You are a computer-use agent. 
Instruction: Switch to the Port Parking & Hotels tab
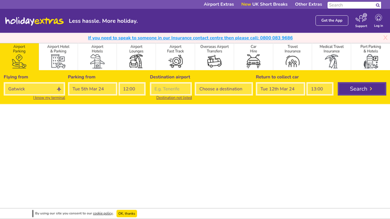pos(371,56)
